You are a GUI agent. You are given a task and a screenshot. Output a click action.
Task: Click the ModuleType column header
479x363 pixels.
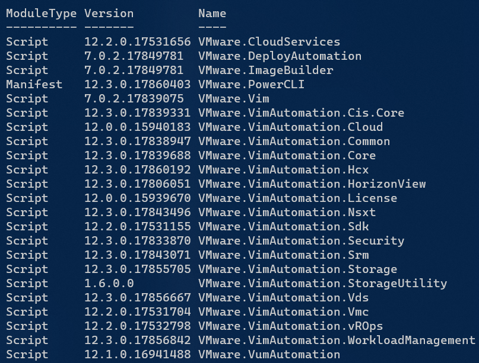pos(41,13)
